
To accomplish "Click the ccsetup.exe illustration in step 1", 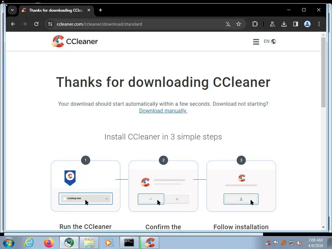I will tap(86, 199).
